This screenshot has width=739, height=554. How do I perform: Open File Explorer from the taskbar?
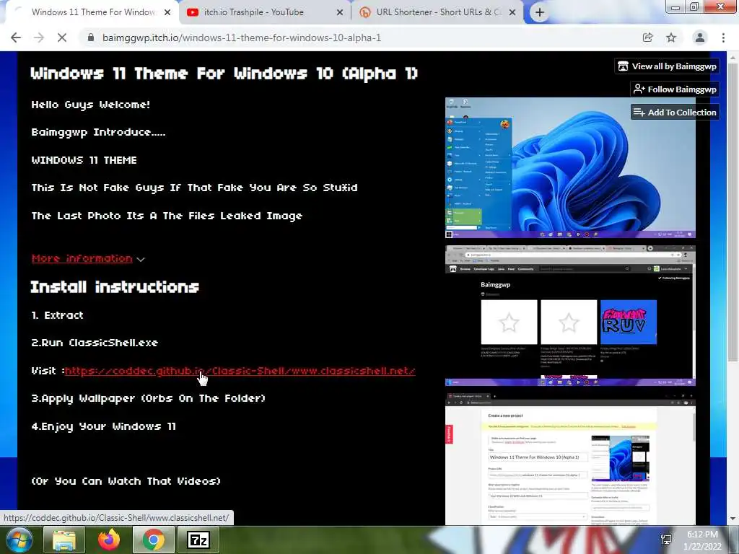(x=64, y=540)
